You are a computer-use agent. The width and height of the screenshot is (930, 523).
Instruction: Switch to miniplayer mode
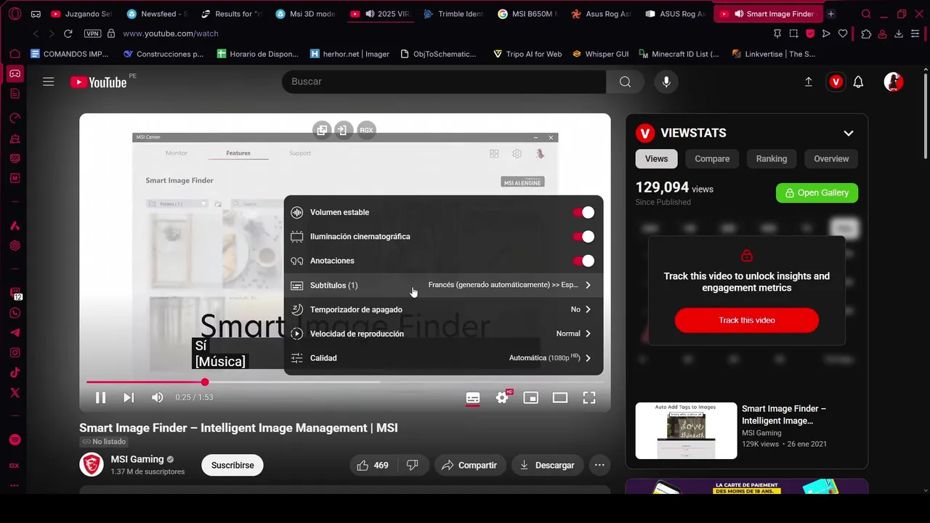coord(531,397)
